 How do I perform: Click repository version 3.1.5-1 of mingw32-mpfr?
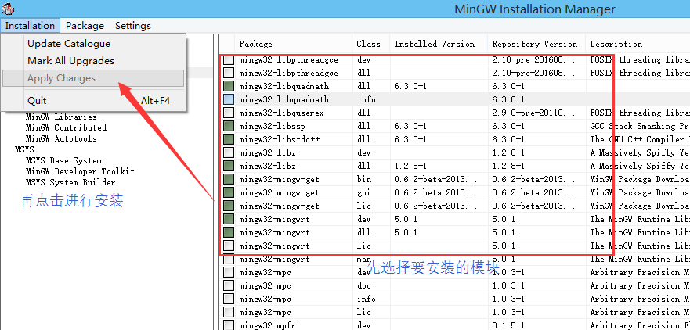click(508, 325)
